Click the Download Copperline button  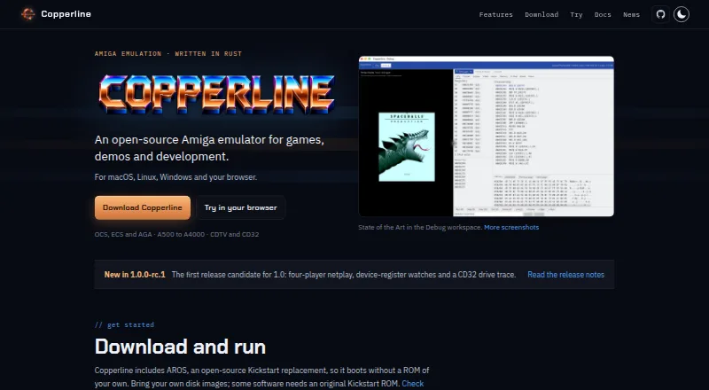pyautogui.click(x=143, y=207)
